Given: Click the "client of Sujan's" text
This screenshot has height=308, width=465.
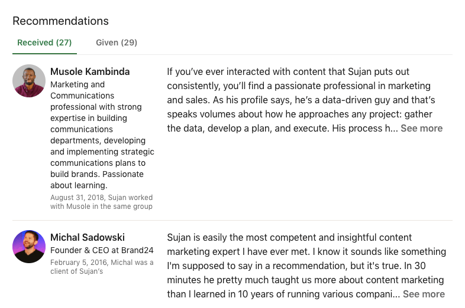Looking at the screenshot, I should [x=76, y=271].
